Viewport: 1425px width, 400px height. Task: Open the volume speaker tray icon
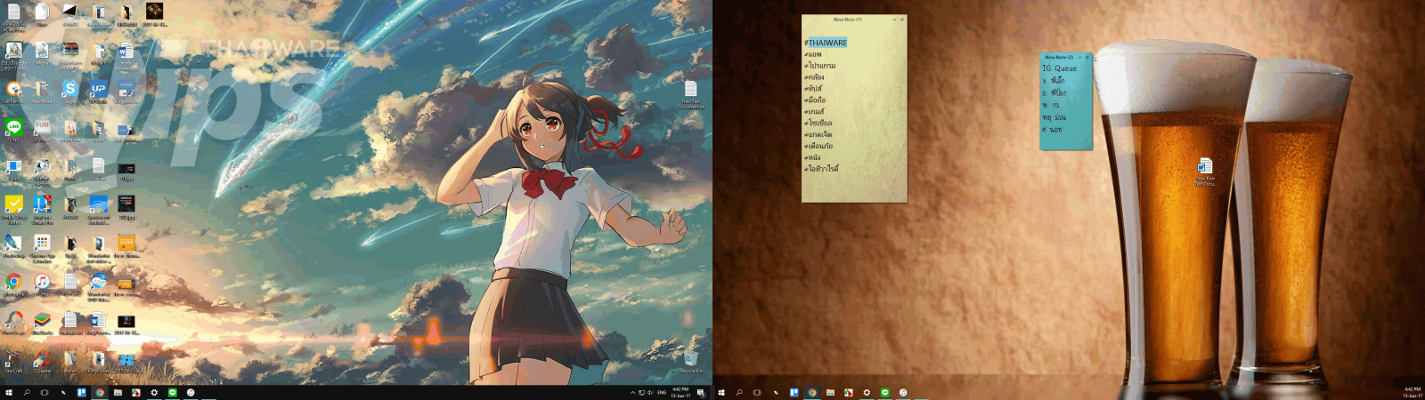click(x=650, y=393)
